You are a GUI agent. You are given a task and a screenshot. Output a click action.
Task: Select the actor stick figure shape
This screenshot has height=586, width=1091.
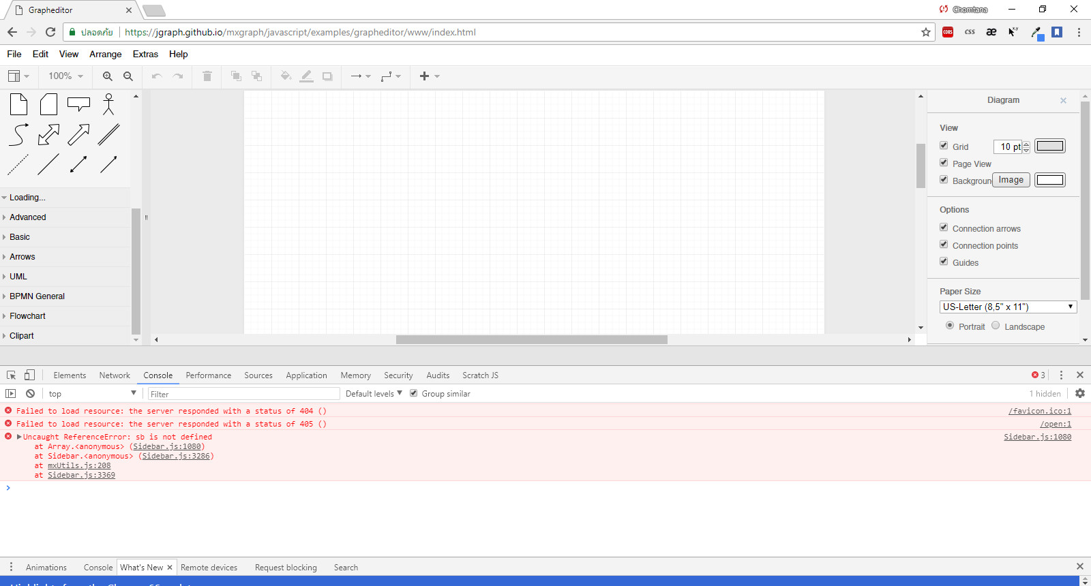click(x=108, y=104)
